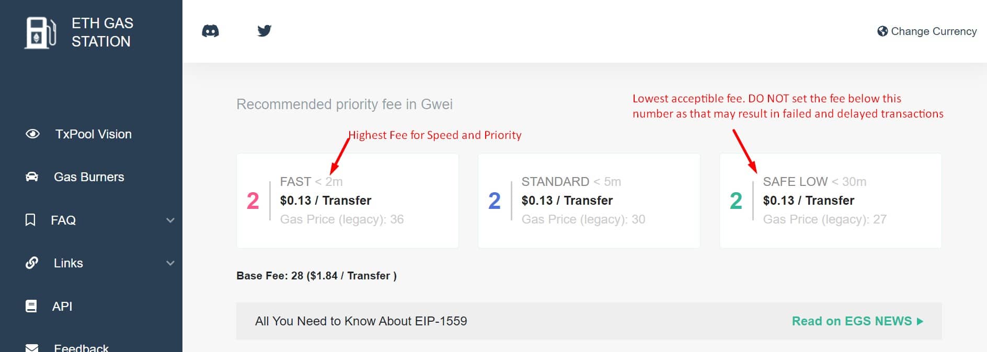Open the Twitter bird icon link

click(x=265, y=31)
